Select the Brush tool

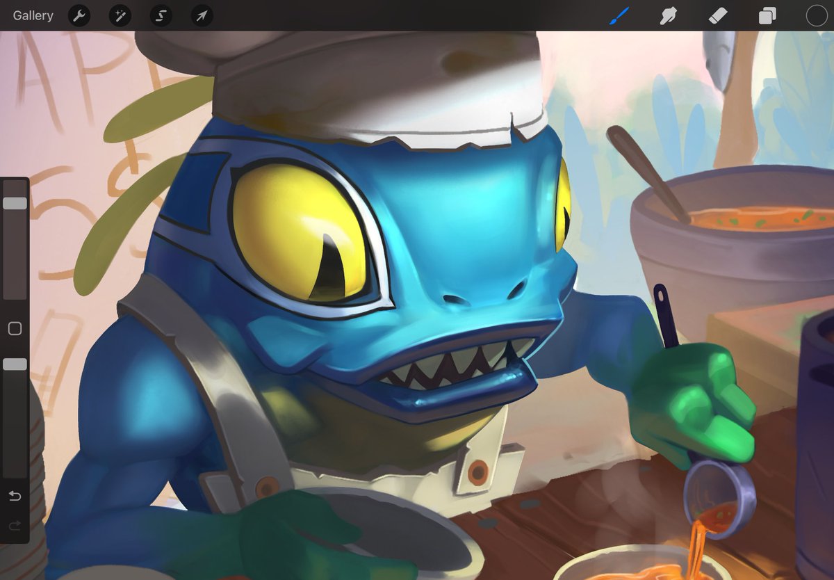(x=619, y=15)
